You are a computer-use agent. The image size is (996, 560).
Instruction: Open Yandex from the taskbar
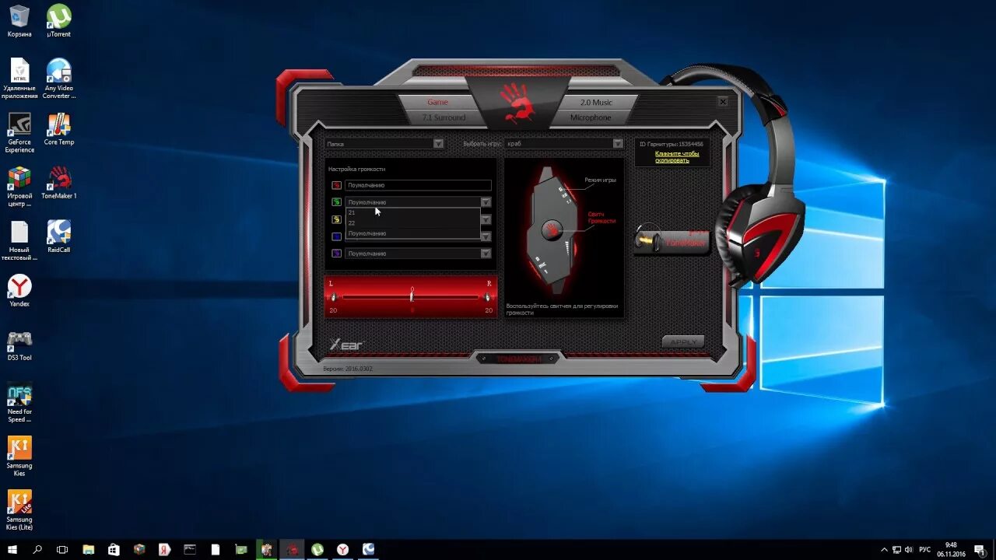coord(342,549)
